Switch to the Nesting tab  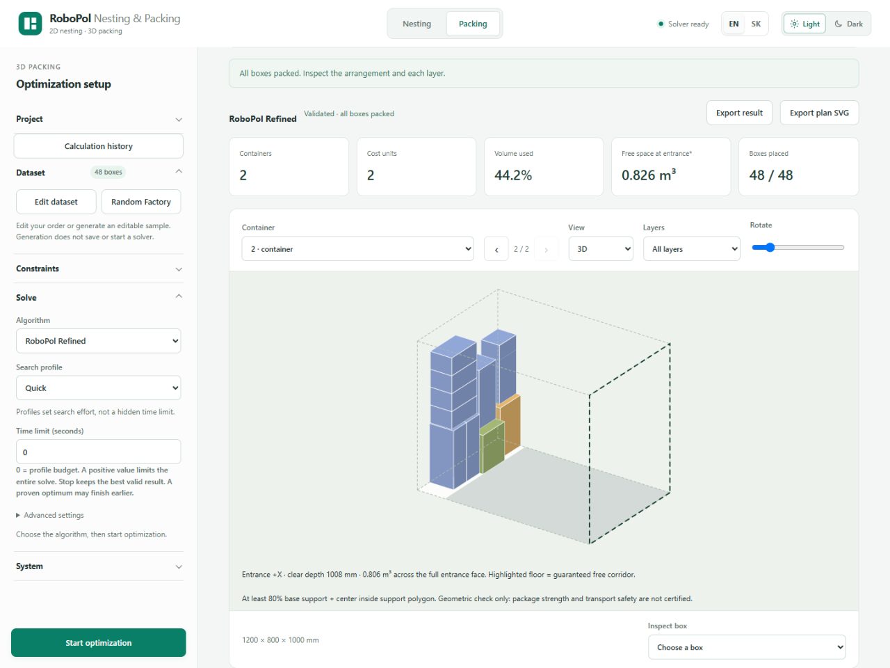[x=416, y=24]
